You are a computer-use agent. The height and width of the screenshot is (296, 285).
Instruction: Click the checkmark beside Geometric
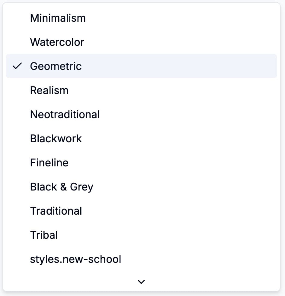(x=18, y=66)
